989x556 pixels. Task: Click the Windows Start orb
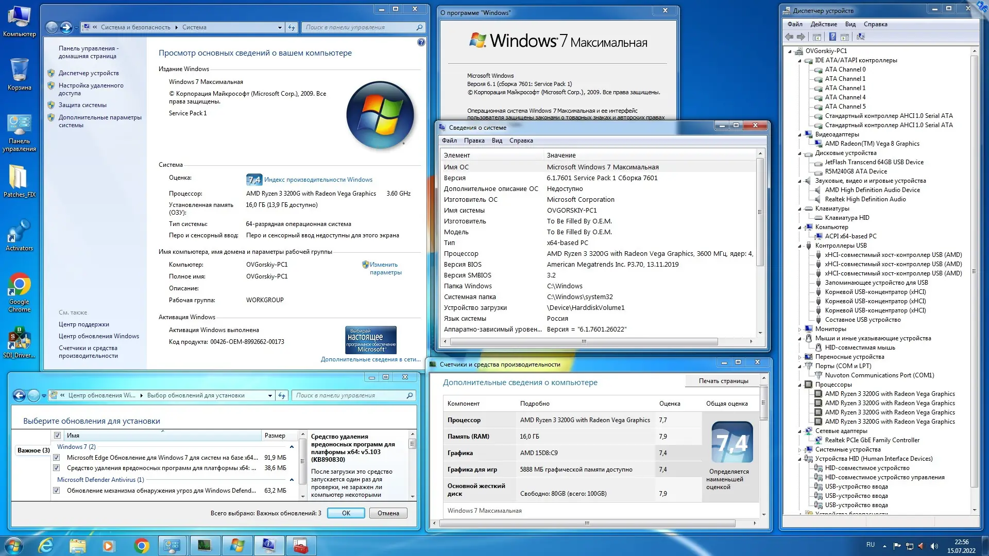coord(14,545)
